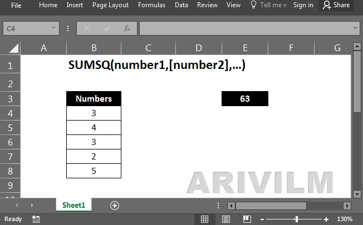Click the Share button
Viewport: 363px width, 225px height.
point(337,5)
